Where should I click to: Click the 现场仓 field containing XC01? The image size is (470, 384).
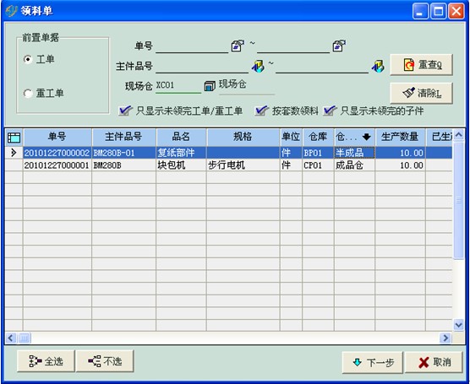[x=178, y=86]
